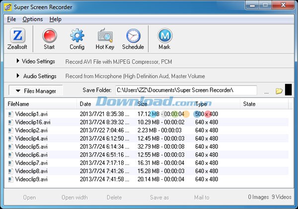
Task: Click the size 16.31 MB - 00:00:04
Action: coord(161,163)
